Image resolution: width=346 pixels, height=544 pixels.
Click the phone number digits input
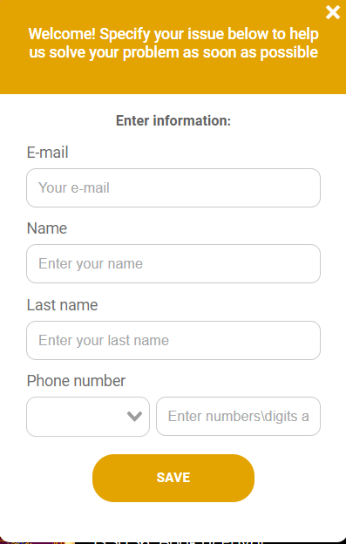(x=238, y=417)
